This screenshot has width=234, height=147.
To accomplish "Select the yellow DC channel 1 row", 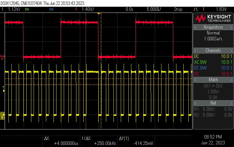I will pyautogui.click(x=213, y=56).
